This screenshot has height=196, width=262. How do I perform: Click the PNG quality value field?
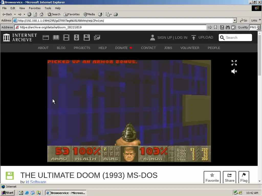click(253, 27)
